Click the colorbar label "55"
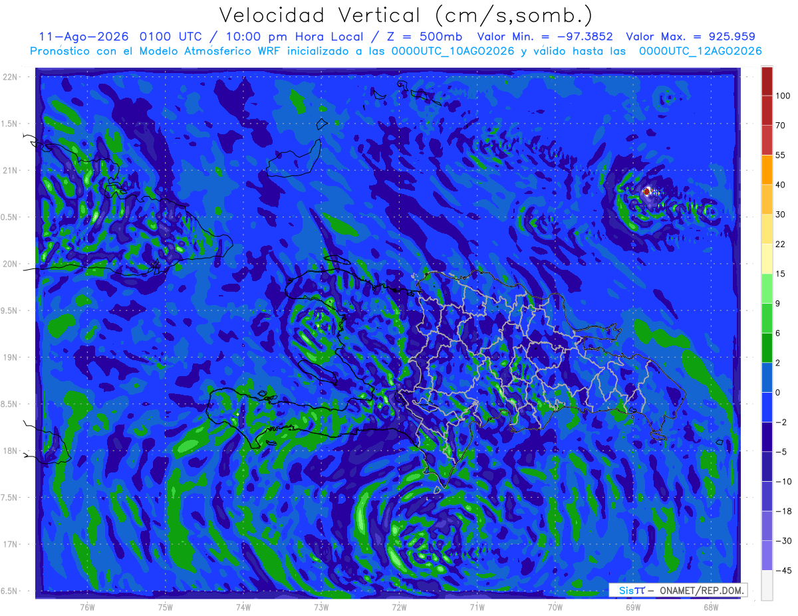 [781, 155]
